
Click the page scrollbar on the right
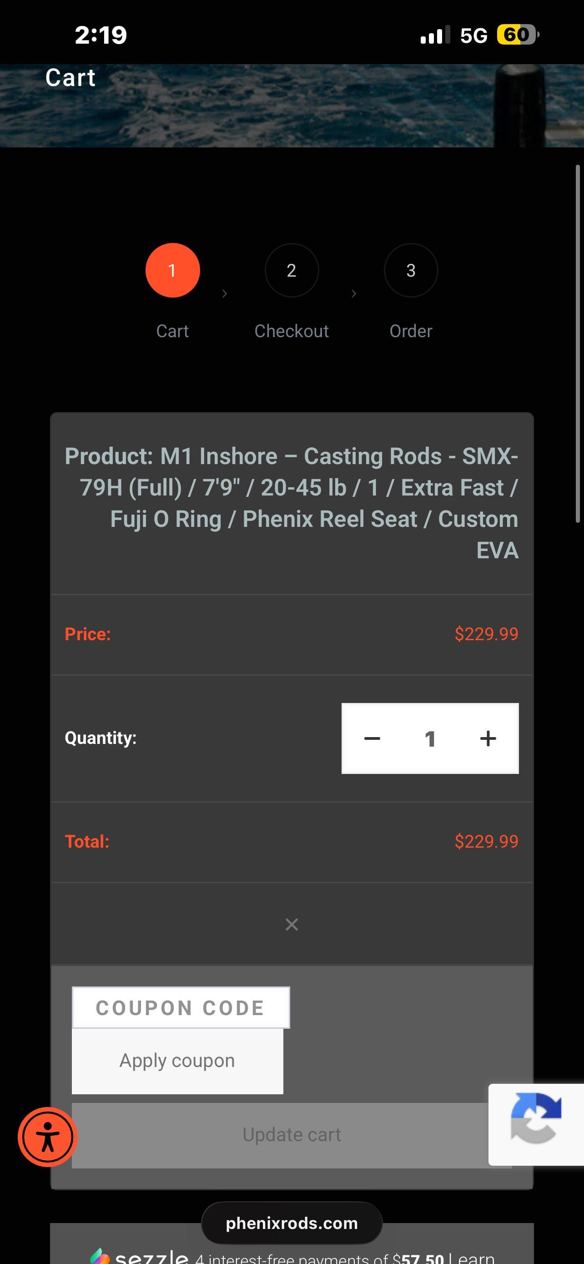point(578,344)
